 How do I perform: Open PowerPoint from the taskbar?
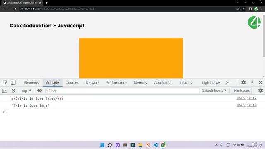(x=148, y=145)
